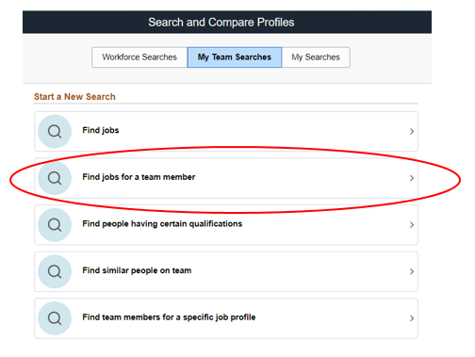Select the My Team Searches tab

tap(235, 57)
